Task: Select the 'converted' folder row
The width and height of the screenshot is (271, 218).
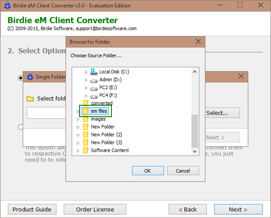Action: 102,103
